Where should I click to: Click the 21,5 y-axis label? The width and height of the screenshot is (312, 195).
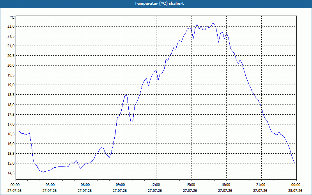tap(11, 36)
